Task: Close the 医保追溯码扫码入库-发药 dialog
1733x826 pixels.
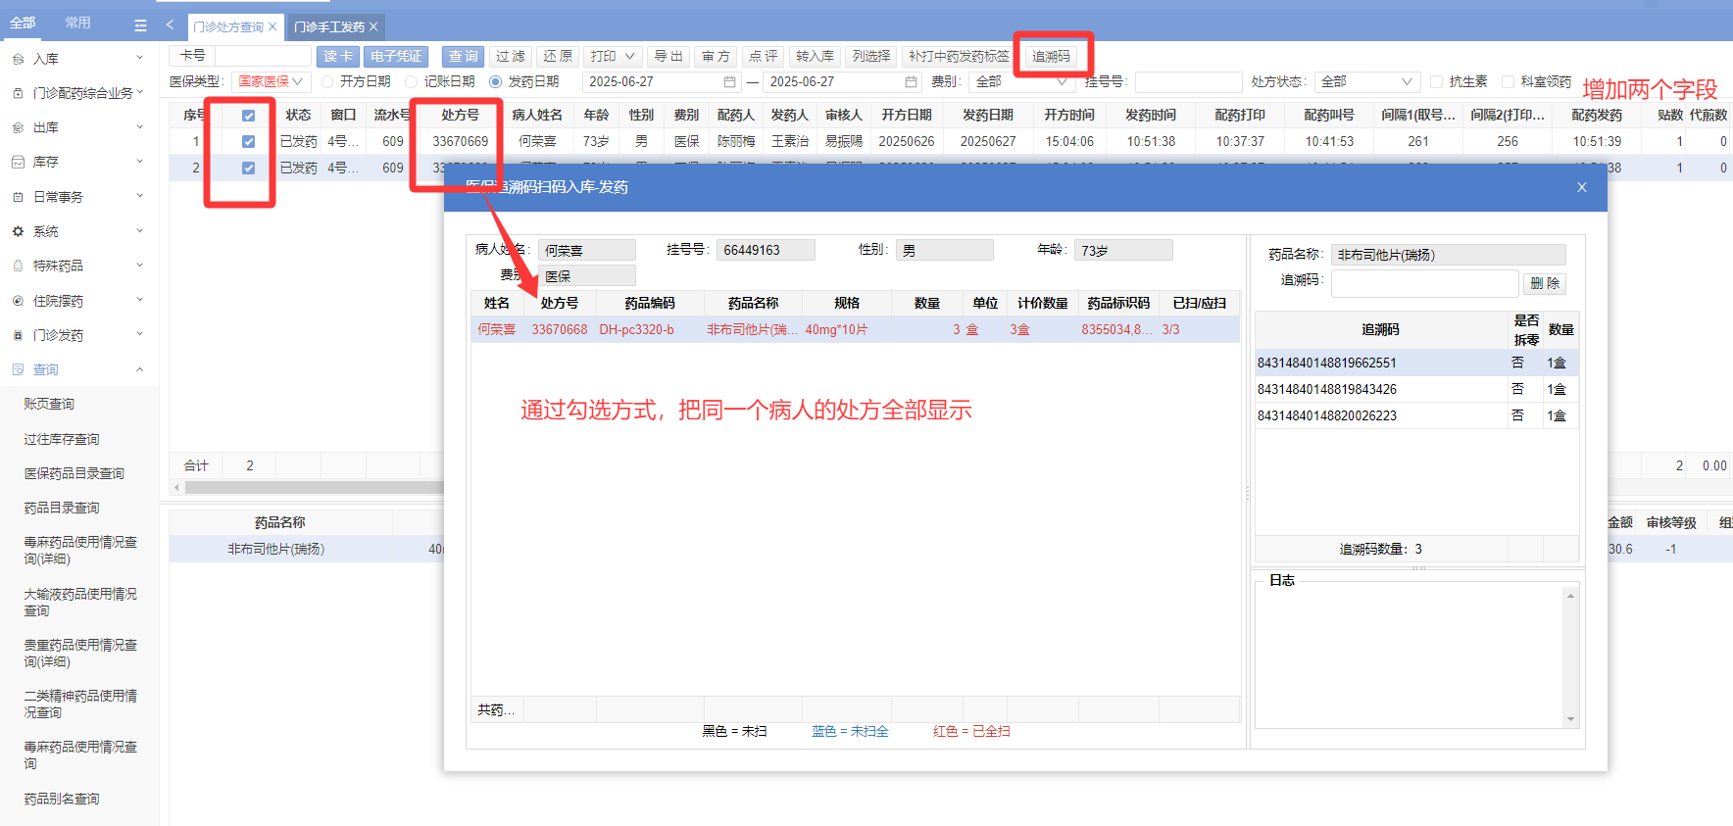Action: coord(1582,187)
